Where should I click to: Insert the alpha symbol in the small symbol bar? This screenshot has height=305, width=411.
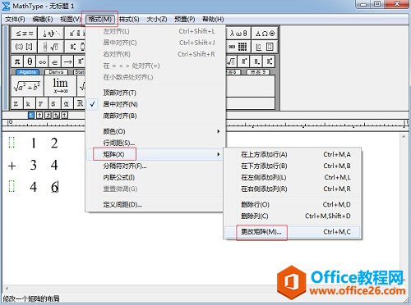[66, 103]
